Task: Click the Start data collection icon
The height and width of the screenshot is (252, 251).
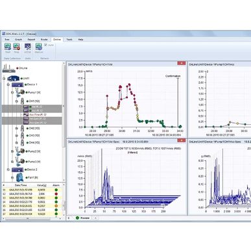Action: pos(8,46)
